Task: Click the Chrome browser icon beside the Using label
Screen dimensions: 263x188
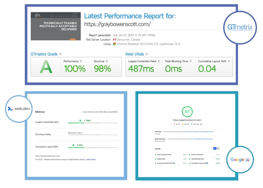Action: pos(114,43)
